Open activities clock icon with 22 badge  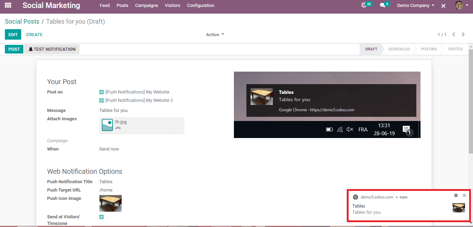click(x=364, y=5)
